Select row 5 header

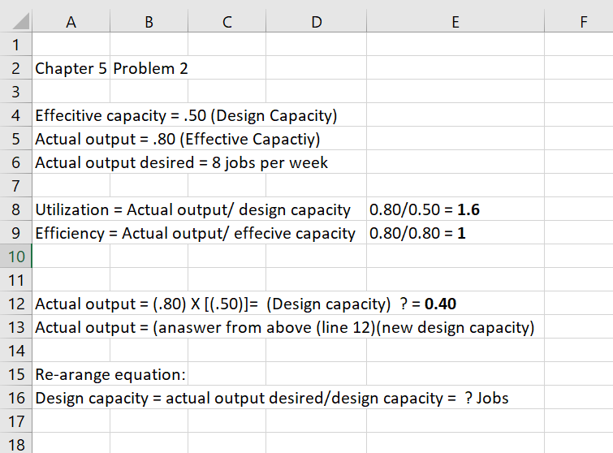(15, 139)
